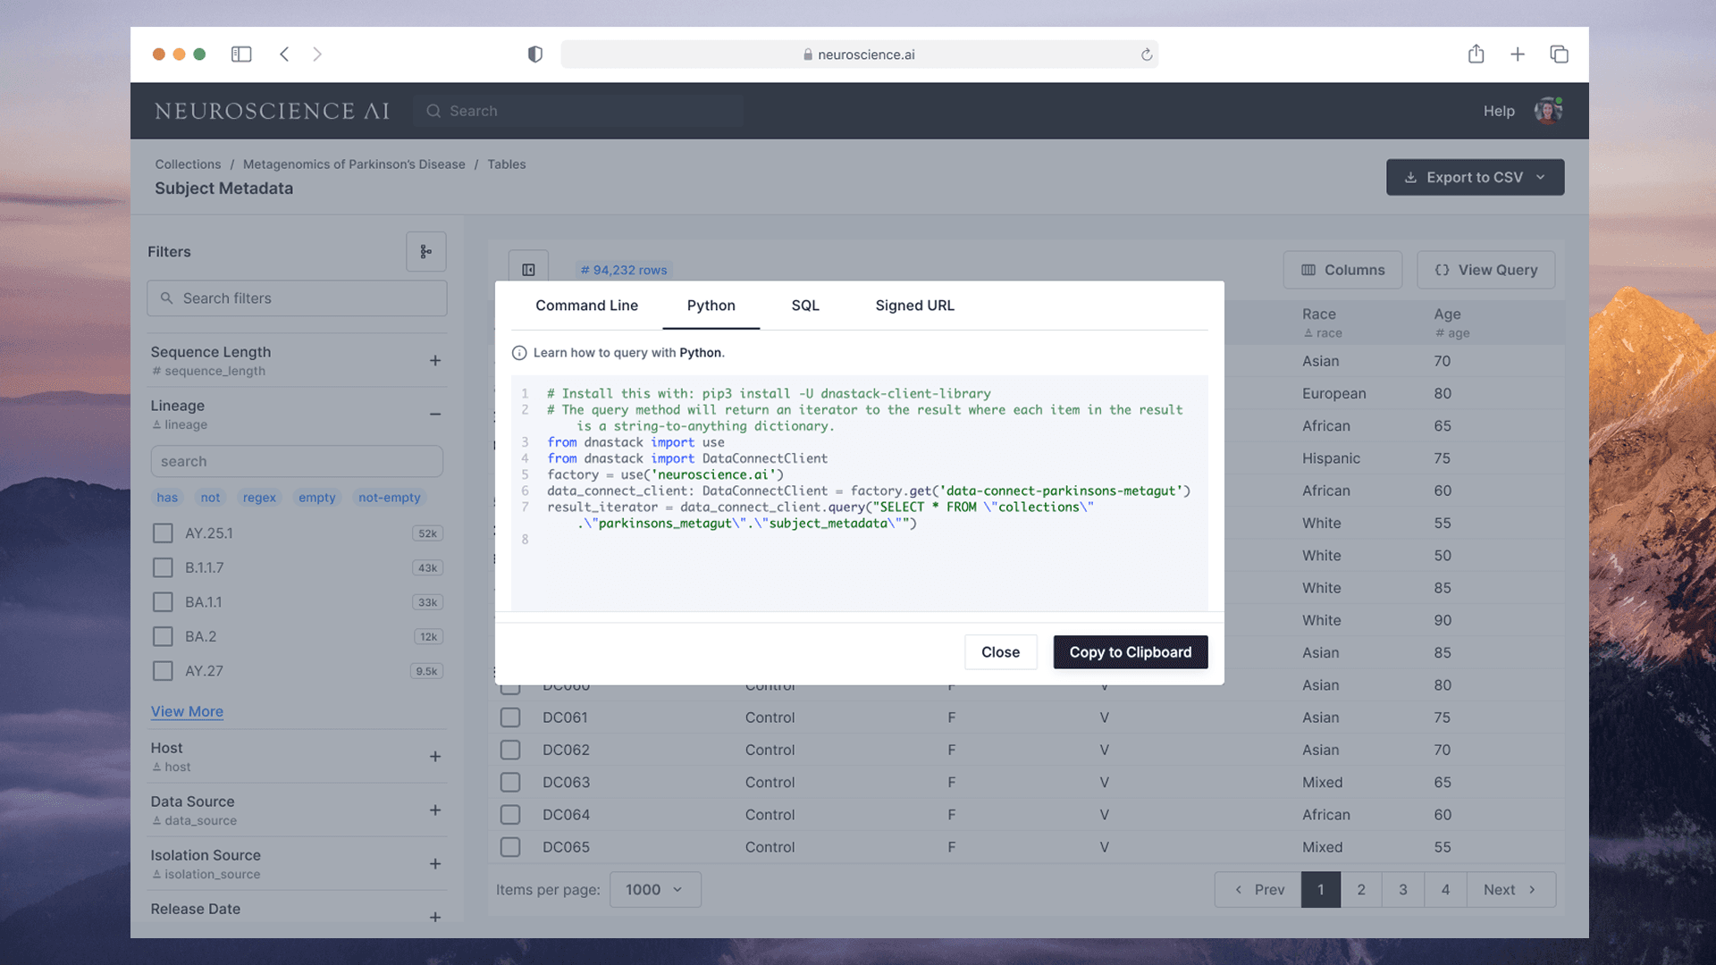Open the items per page dropdown
Viewport: 1716px width, 965px height.
pos(655,890)
